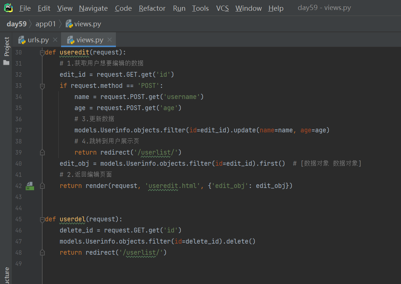This screenshot has width=401, height=284.
Task: Open the VCS menu
Action: pos(223,8)
